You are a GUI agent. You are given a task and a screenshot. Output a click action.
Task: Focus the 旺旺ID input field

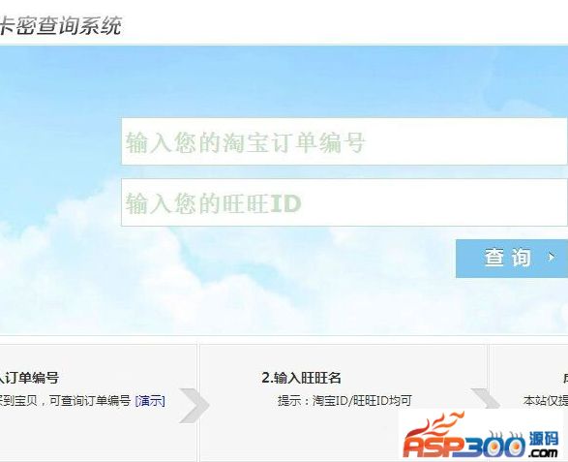[x=344, y=202]
